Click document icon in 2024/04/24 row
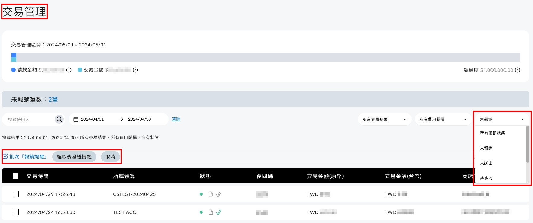Viewport: 533px width, 223px height. [x=211, y=212]
